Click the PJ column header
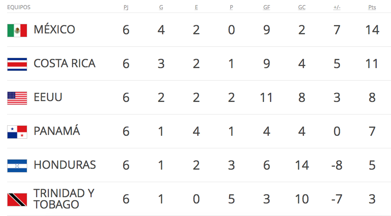 point(126,8)
